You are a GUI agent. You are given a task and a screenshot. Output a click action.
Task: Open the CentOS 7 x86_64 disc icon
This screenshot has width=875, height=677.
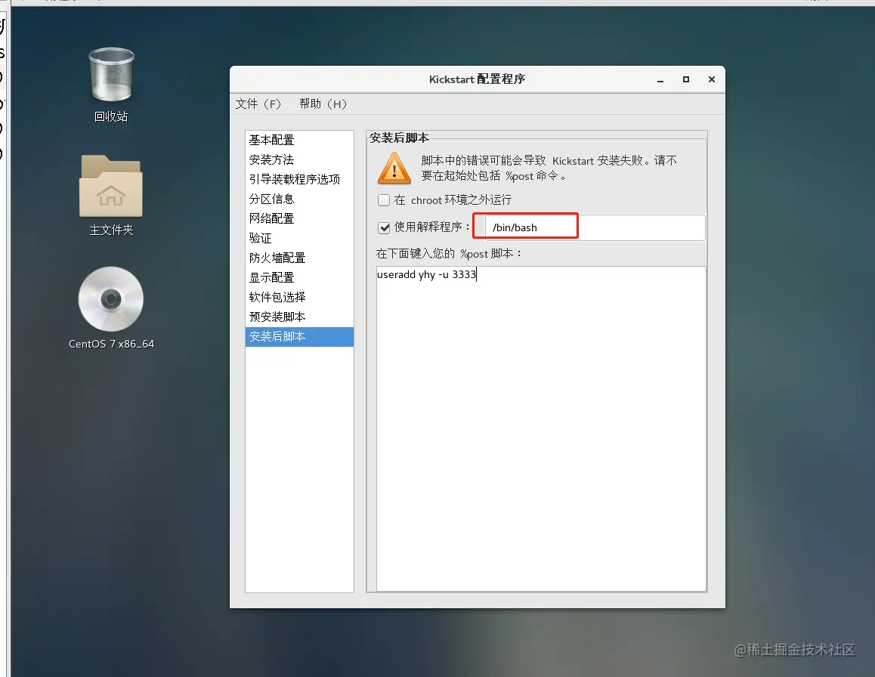pyautogui.click(x=111, y=307)
